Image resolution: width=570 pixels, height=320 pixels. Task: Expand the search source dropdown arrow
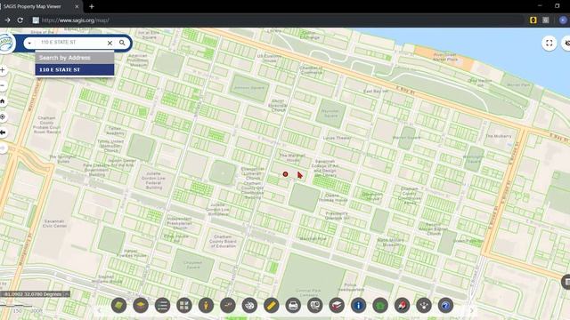click(x=29, y=44)
